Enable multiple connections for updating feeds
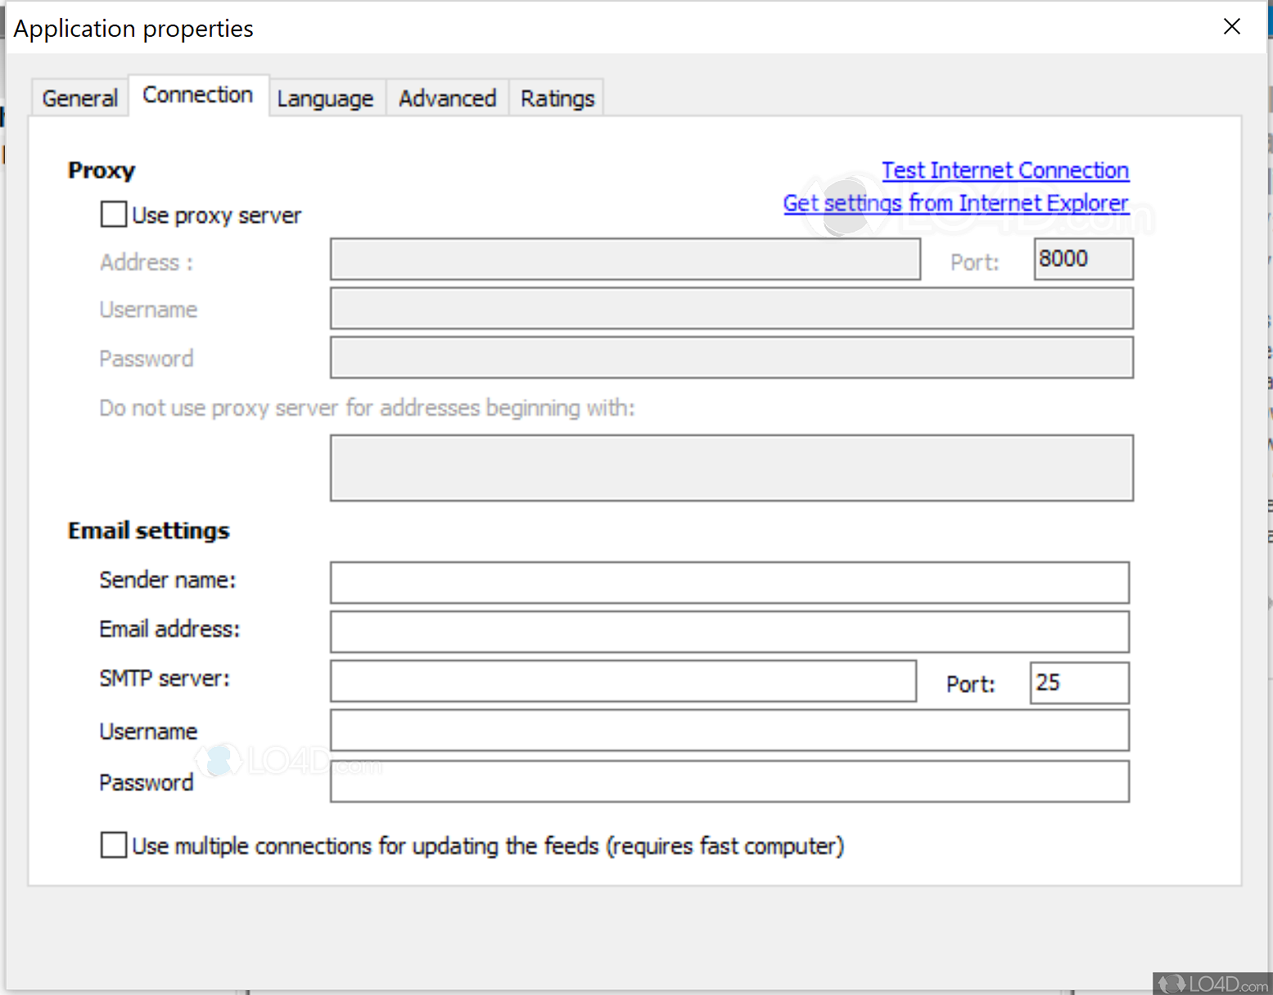Image resolution: width=1273 pixels, height=995 pixels. point(113,845)
